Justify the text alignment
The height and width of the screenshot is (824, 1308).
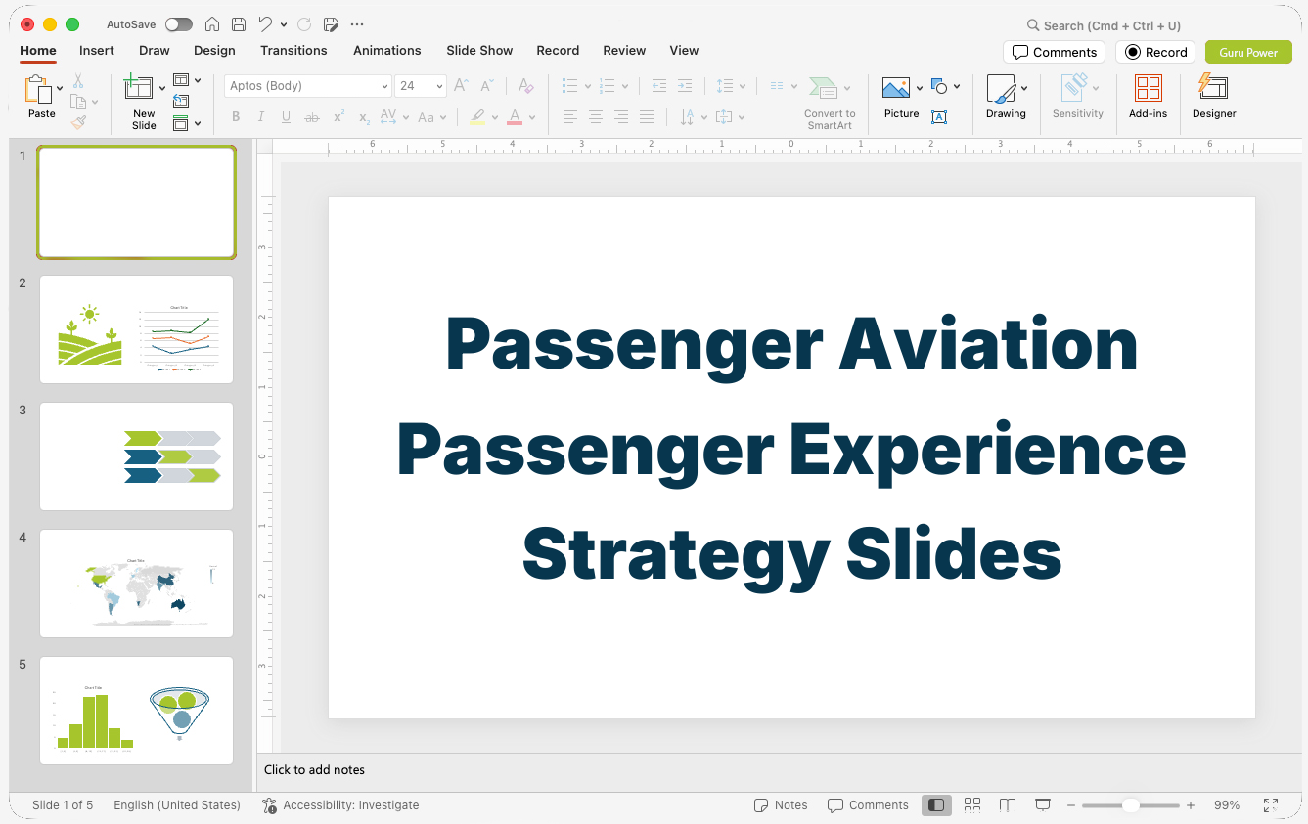click(x=647, y=117)
